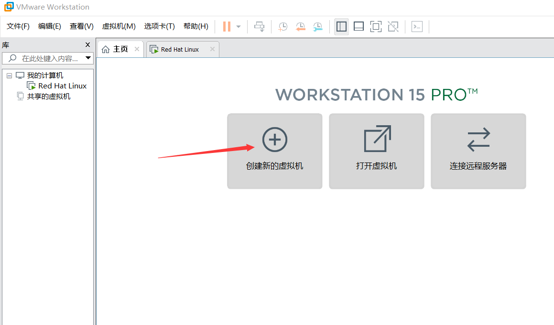This screenshot has height=325, width=554.
Task: Open the 帮助(H) menu
Action: click(196, 26)
